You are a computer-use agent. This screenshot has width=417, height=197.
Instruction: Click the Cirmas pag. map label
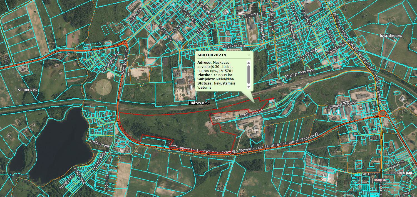click(28, 89)
